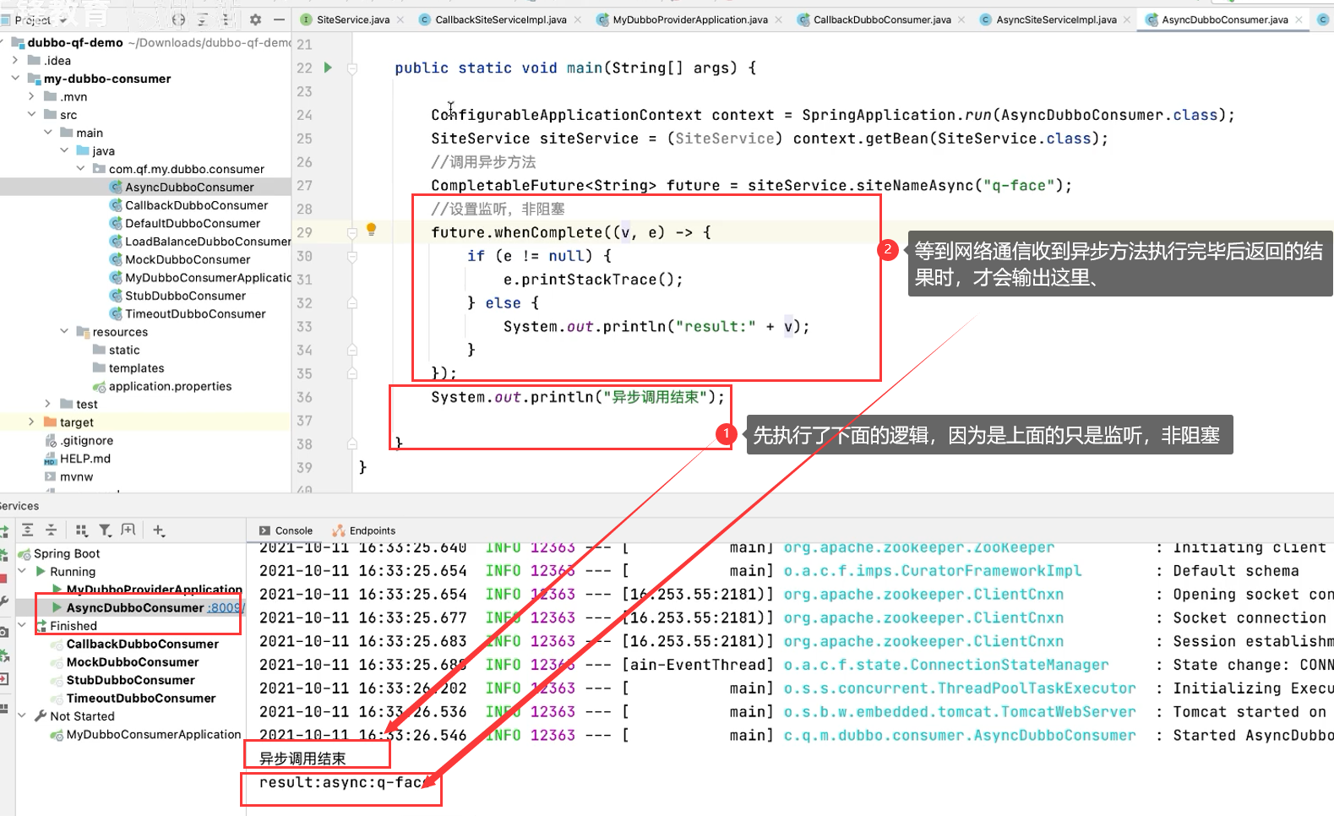This screenshot has height=816, width=1334.
Task: Select TimeoutDubboConsumer class in Project tree
Action: tap(195, 313)
